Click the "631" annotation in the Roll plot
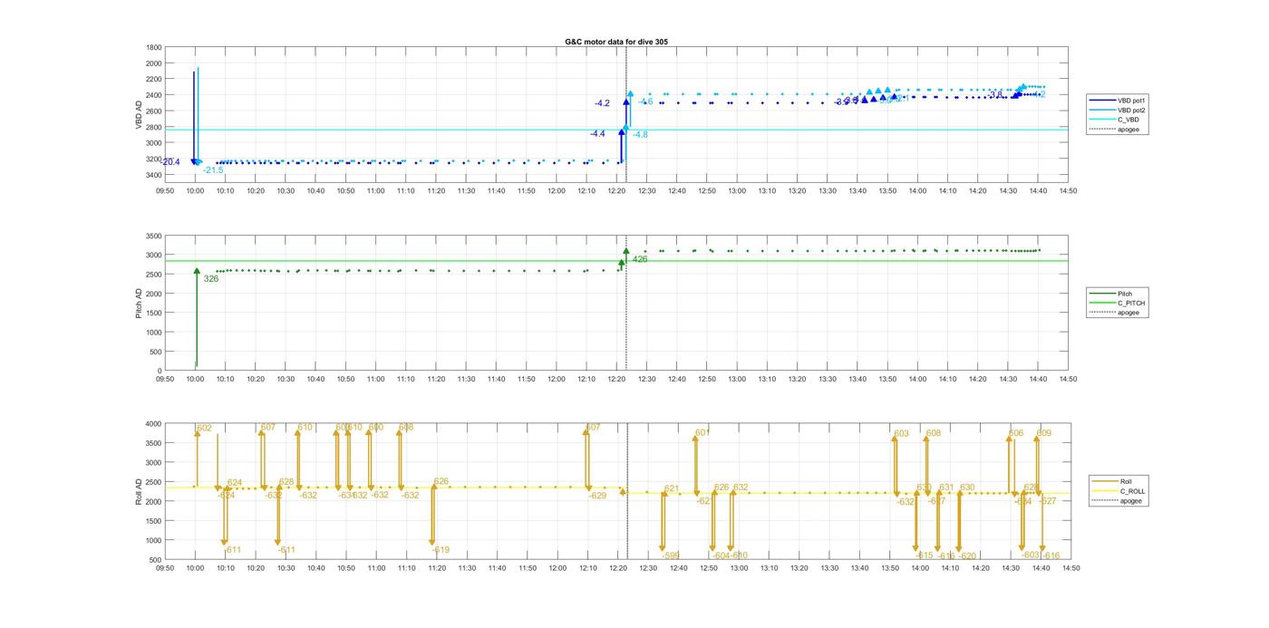The height and width of the screenshot is (628, 1269). click(x=946, y=488)
